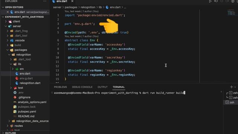Click the Run play icon in editor toolbar
This screenshot has width=238, height=134.
(x=210, y=1)
